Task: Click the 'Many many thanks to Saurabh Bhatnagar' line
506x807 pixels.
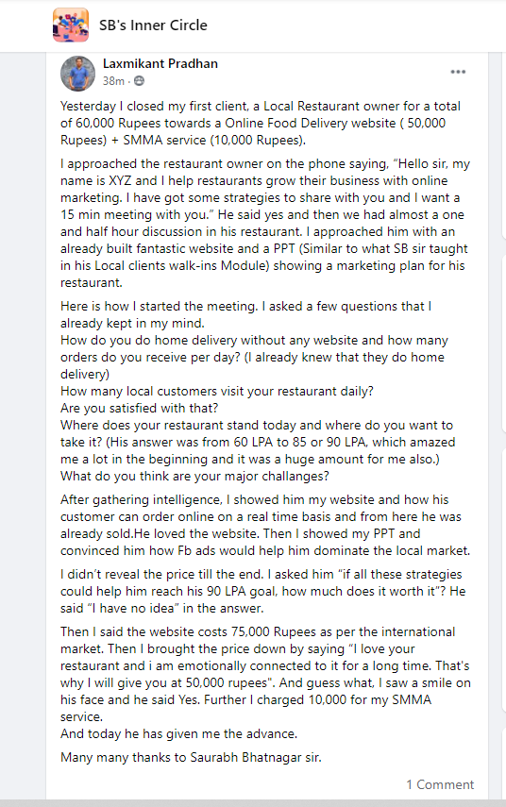Action: point(191,758)
